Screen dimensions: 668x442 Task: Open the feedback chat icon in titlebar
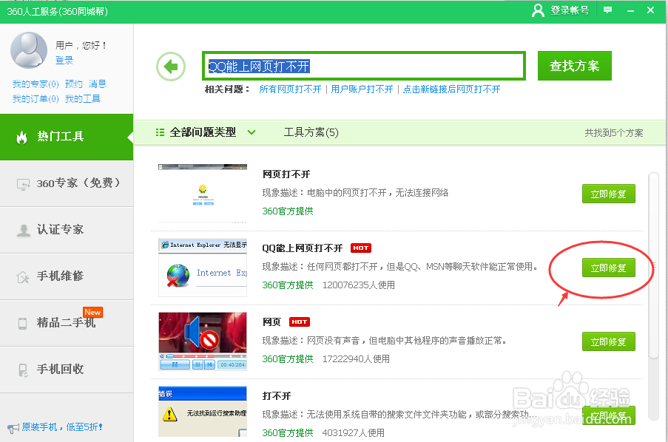(607, 10)
